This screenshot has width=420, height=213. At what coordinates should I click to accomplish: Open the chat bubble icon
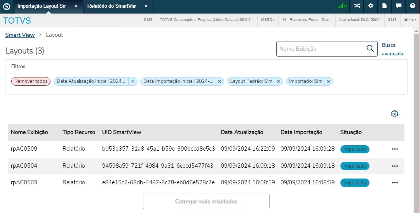pos(399,6)
